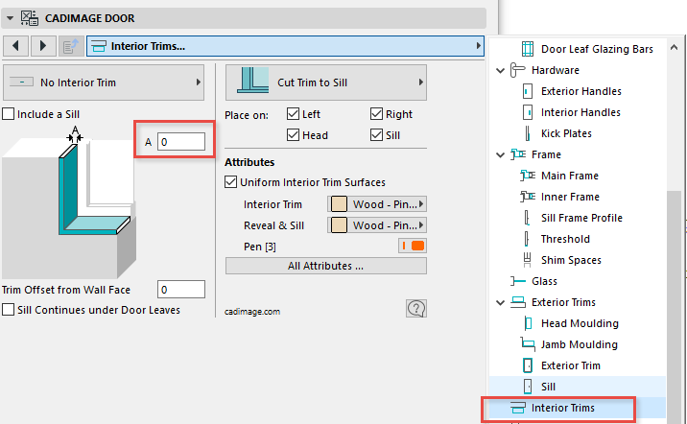687x424 pixels.
Task: Click the Interior Trim wood material swatch
Action: pyautogui.click(x=338, y=204)
